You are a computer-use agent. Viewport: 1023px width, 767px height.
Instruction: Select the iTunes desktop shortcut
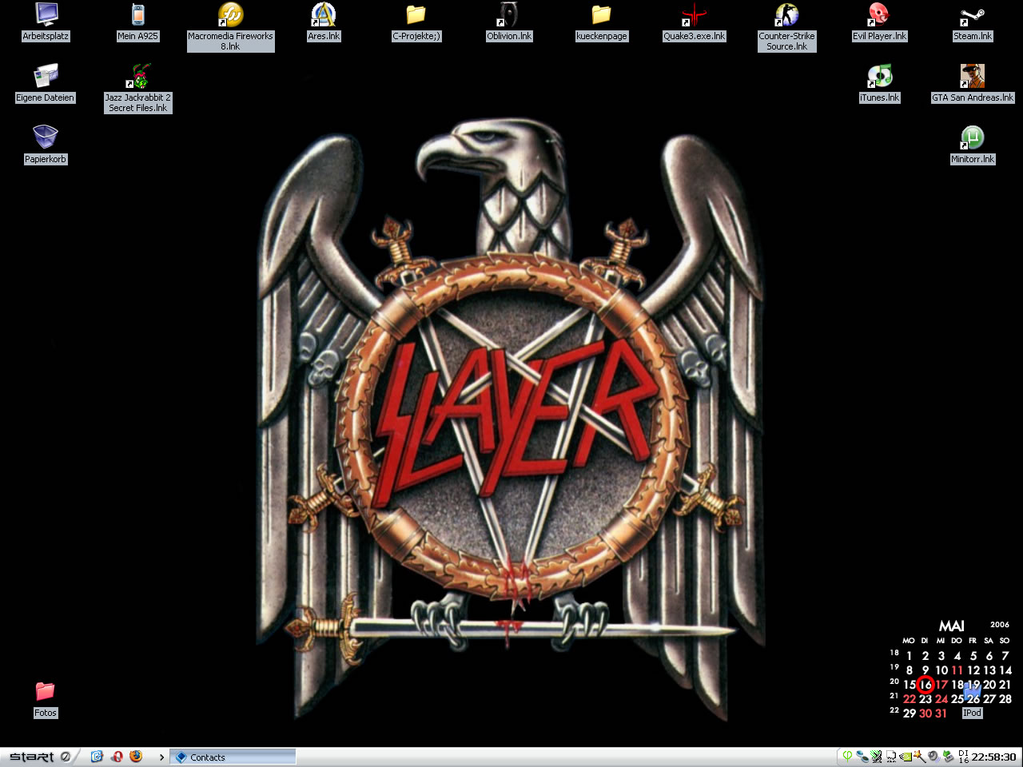879,77
